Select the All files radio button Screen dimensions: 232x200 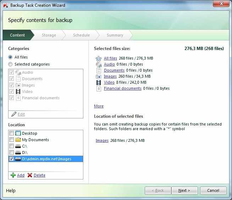(10, 57)
